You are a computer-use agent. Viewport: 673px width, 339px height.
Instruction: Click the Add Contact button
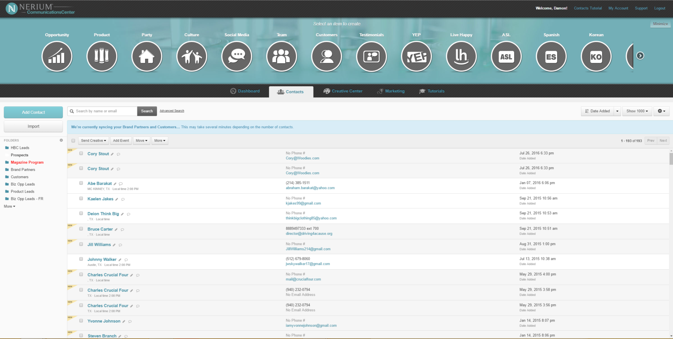[x=33, y=112]
